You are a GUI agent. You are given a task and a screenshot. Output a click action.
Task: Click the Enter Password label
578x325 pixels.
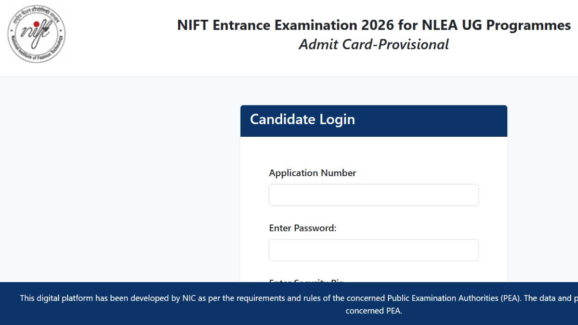tap(302, 228)
